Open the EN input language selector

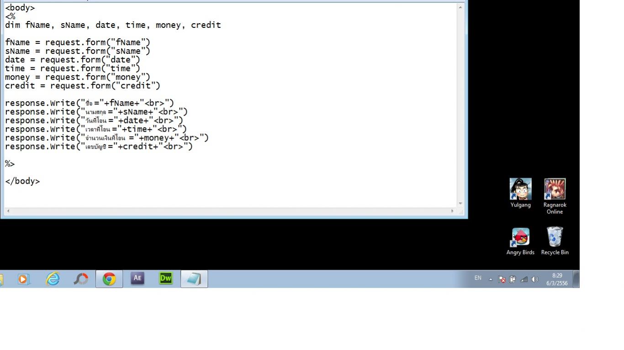tap(478, 278)
